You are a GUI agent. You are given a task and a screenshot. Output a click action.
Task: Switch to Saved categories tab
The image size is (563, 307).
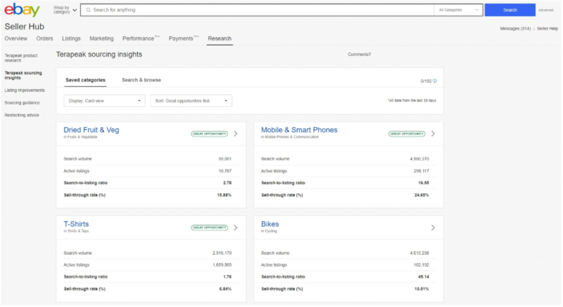(85, 80)
